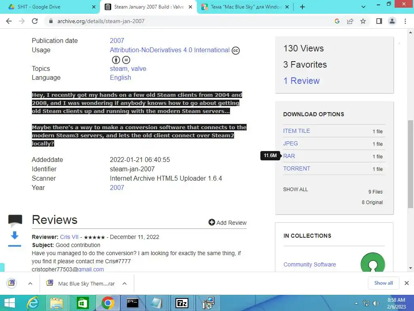Reload the archive.org page
Image resolution: width=414 pixels, height=311 pixels.
click(35, 21)
